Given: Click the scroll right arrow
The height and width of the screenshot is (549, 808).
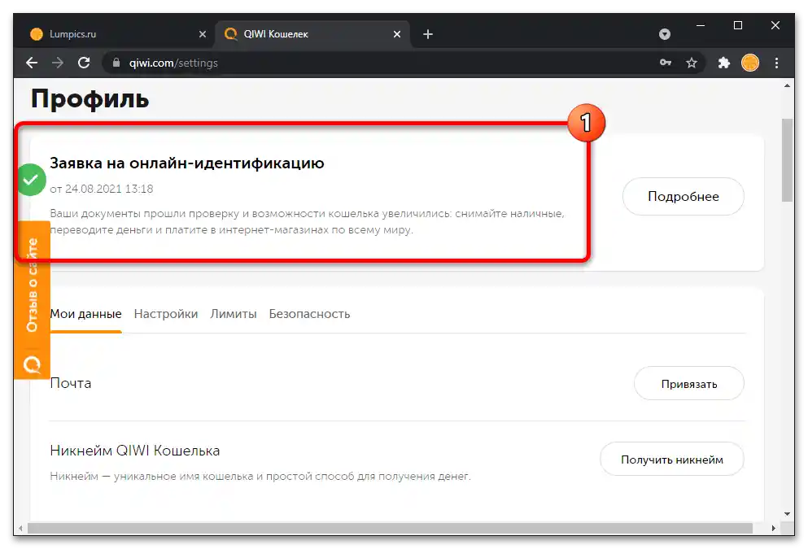Looking at the screenshot, I should [774, 529].
